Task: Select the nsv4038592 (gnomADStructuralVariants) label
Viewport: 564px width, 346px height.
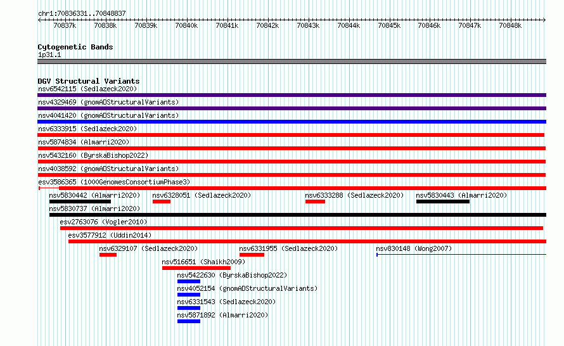Action: [x=108, y=169]
